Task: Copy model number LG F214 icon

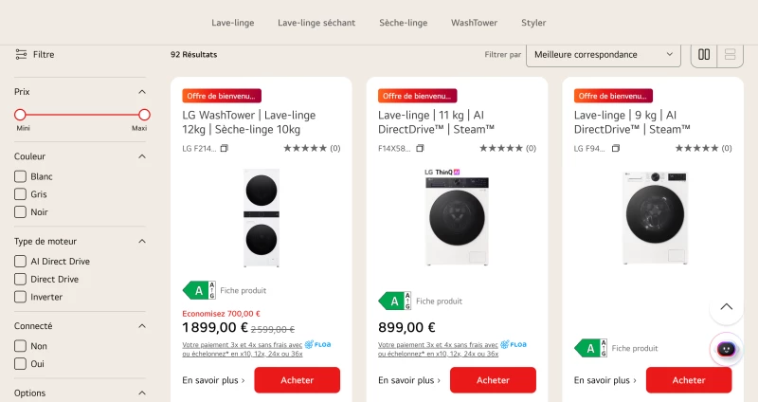Action: [224, 149]
